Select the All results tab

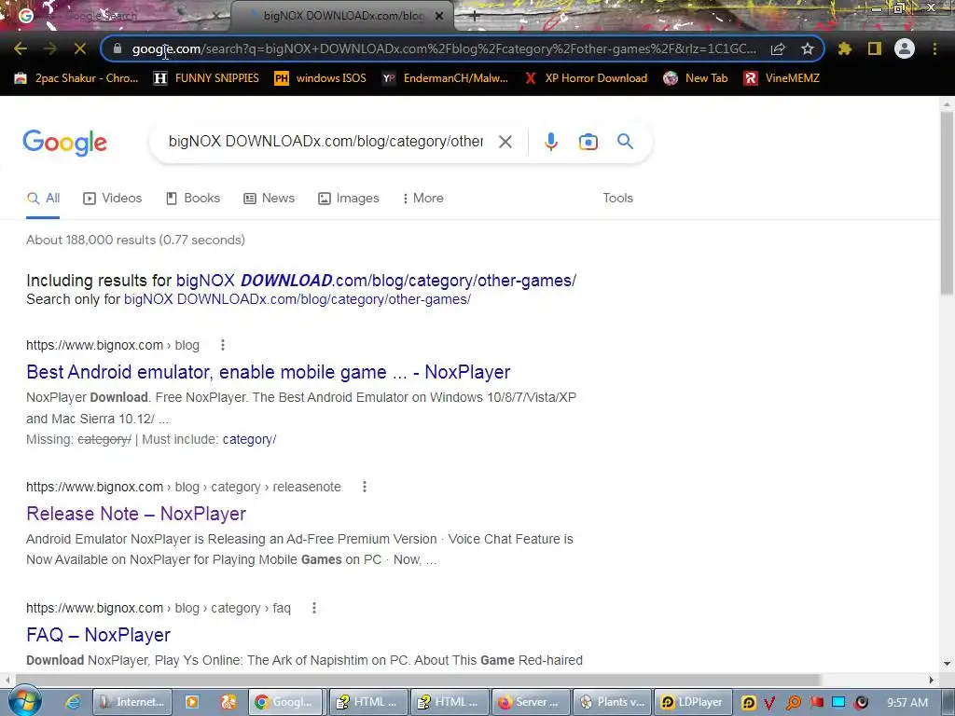tap(43, 198)
